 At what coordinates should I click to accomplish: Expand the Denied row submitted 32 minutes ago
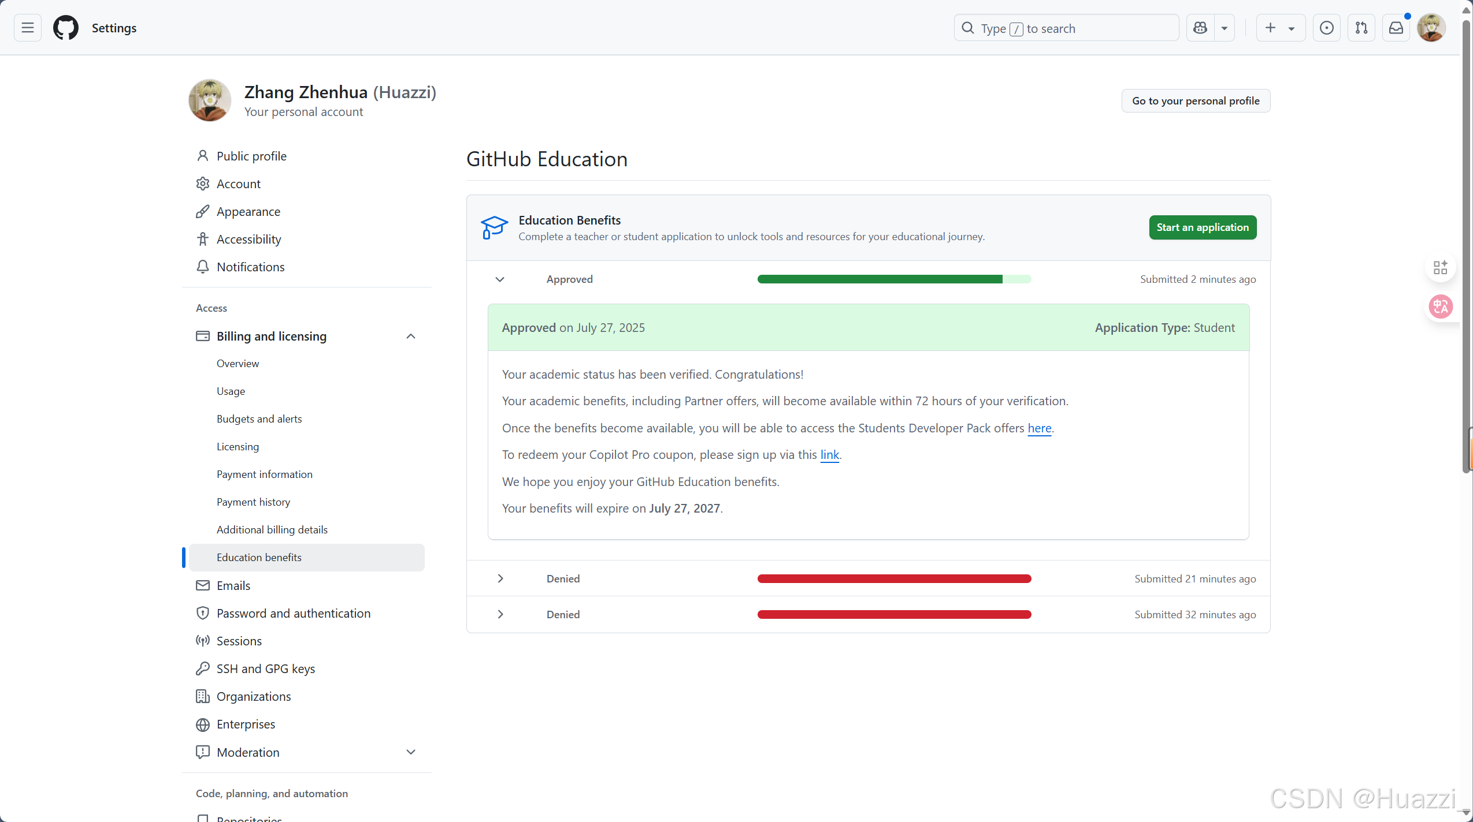point(500,614)
